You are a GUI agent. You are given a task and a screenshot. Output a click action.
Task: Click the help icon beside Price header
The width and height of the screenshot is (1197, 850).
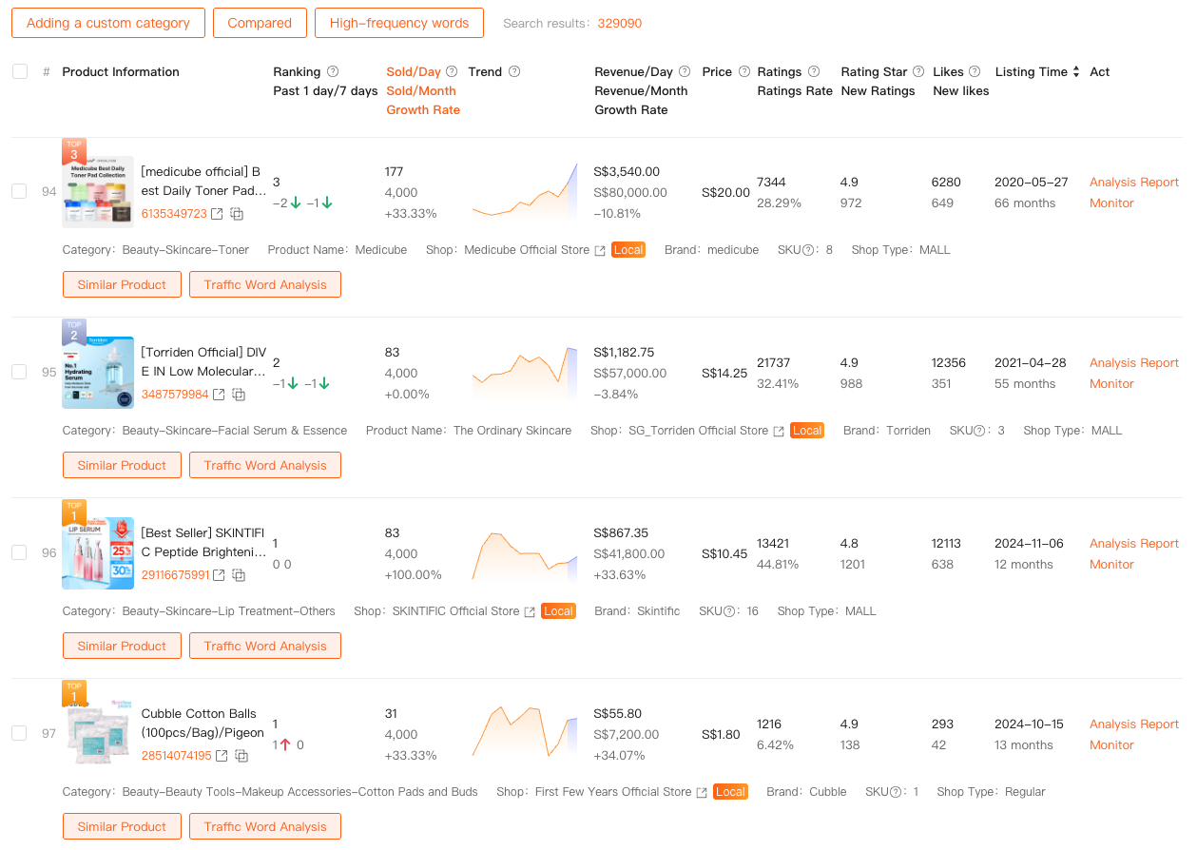[744, 72]
